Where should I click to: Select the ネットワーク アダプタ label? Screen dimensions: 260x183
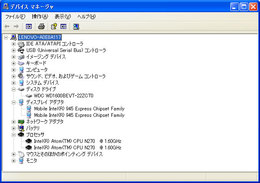pyautogui.click(x=45, y=122)
